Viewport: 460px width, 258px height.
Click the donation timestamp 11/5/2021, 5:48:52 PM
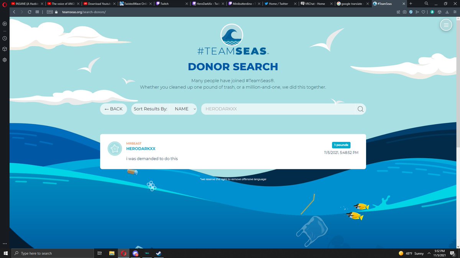341,153
